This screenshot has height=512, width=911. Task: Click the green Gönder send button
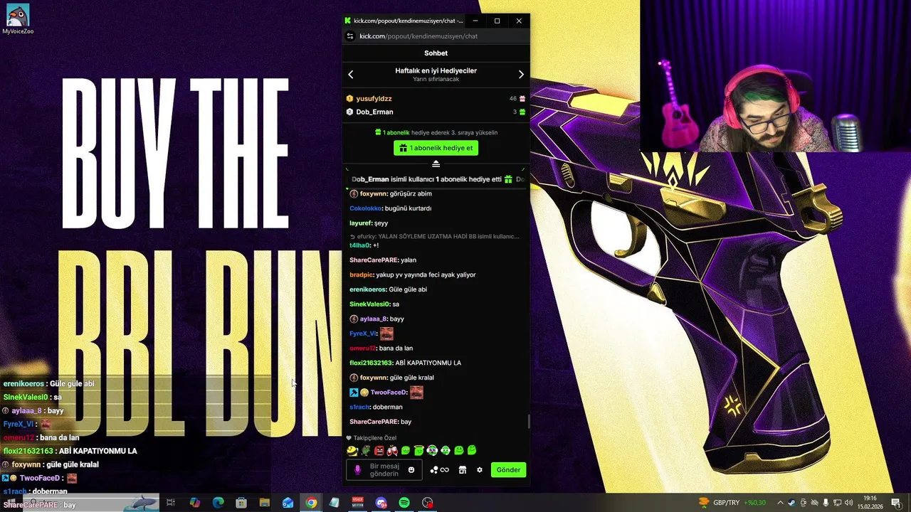[508, 470]
